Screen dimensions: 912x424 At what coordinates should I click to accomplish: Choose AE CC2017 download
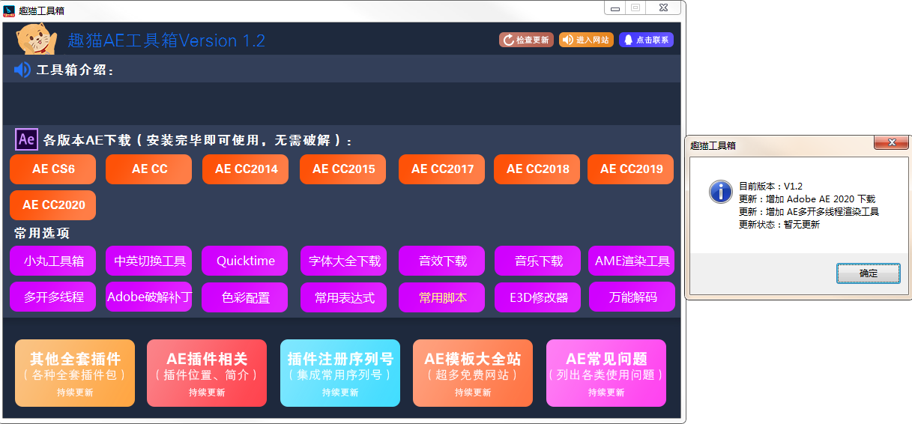442,169
